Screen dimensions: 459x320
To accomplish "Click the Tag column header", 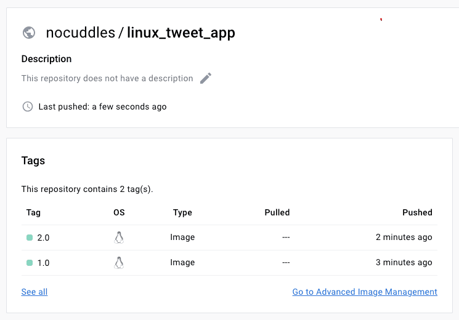I will (33, 212).
